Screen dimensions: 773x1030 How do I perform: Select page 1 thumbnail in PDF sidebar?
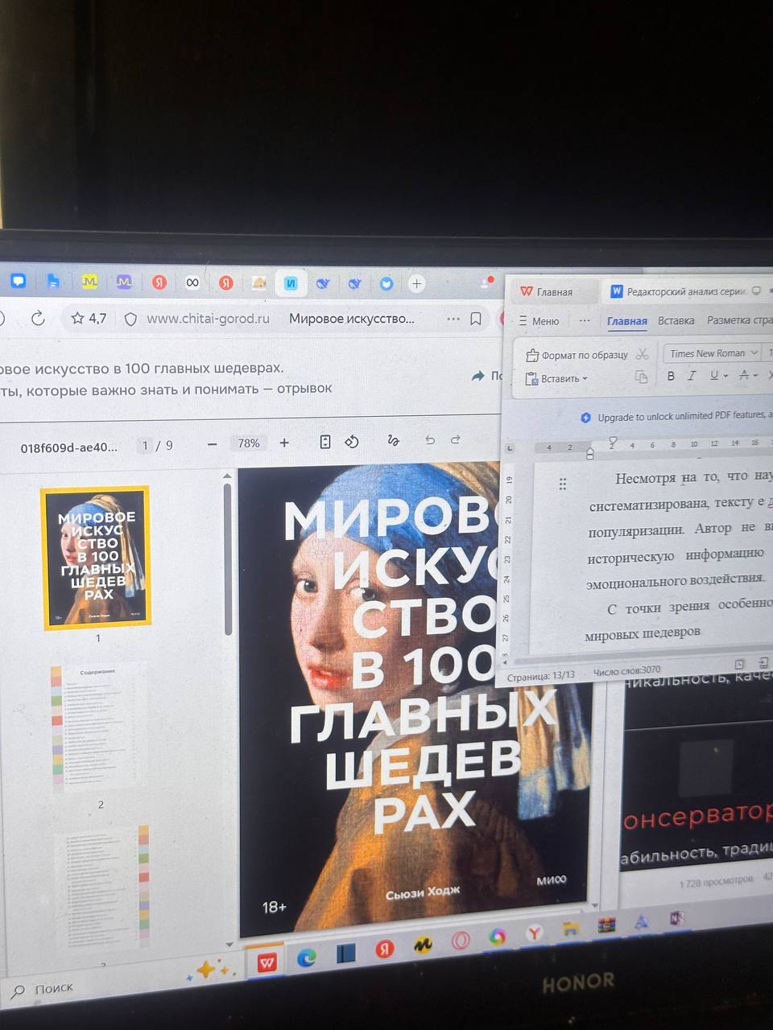96,557
